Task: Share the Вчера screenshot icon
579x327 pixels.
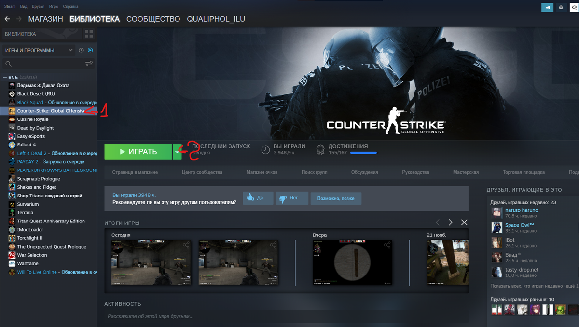Action: tap(387, 245)
